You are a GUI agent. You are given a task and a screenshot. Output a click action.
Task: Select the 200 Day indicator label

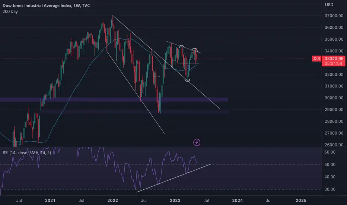click(10, 12)
